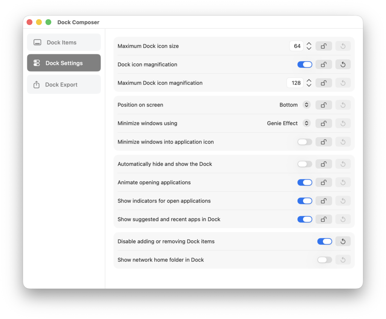This screenshot has width=386, height=319.
Task: Click lock icon for Maximum Dock icon size
Action: click(323, 46)
